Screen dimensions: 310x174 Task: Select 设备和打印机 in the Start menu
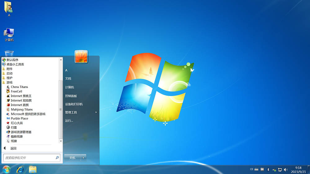(x=74, y=104)
